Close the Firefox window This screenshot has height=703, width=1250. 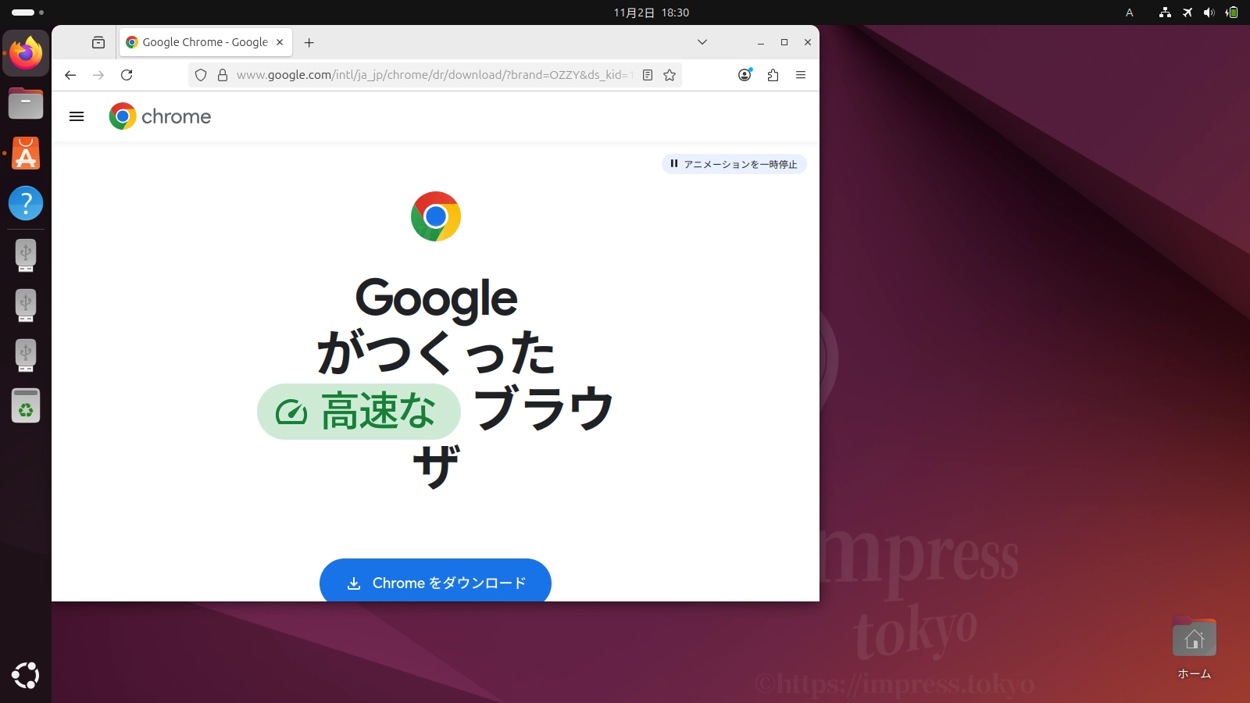pyautogui.click(x=808, y=42)
